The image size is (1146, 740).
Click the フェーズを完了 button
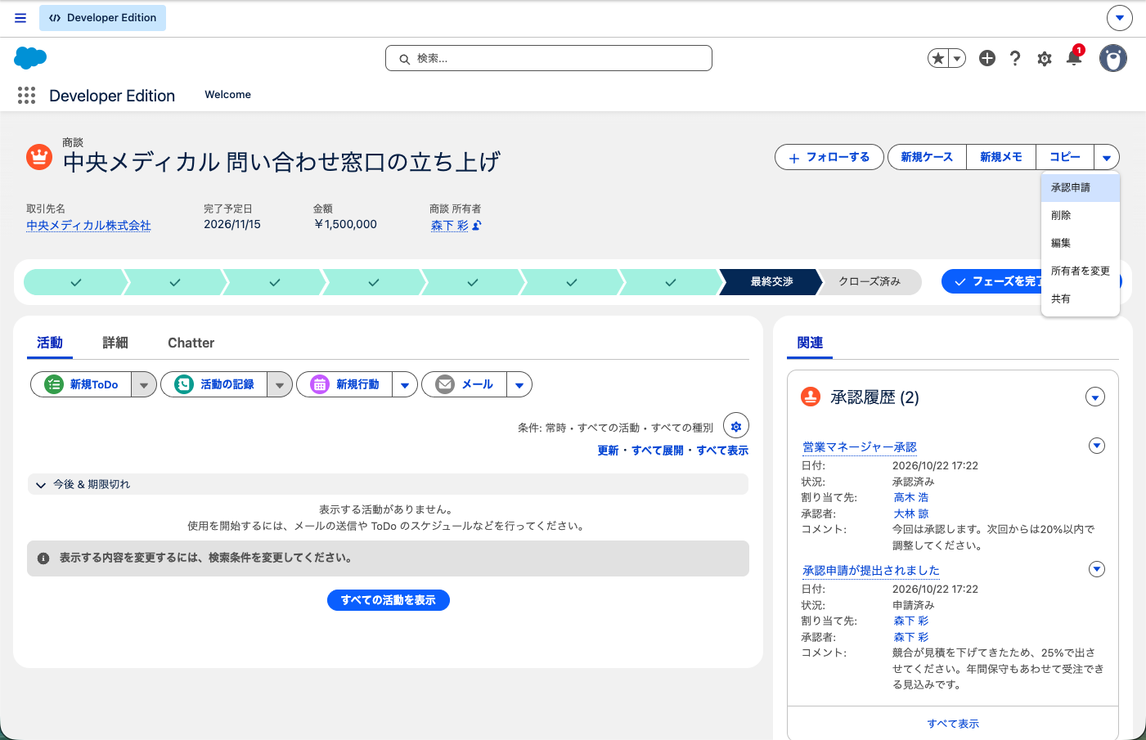click(991, 281)
